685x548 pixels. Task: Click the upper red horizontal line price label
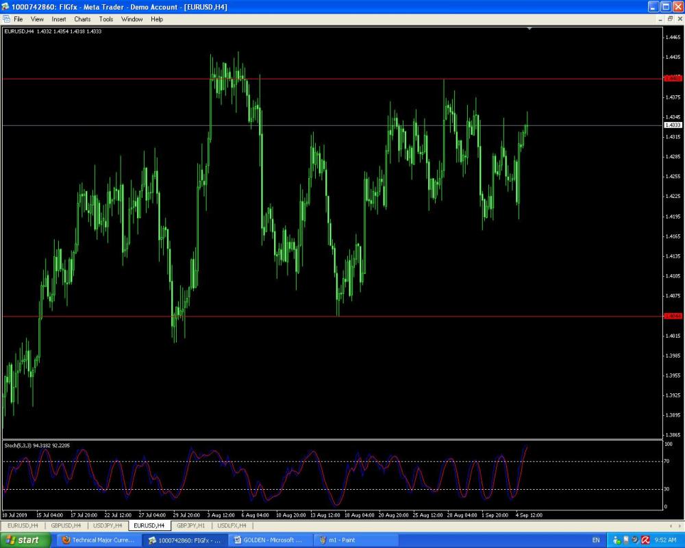[672, 79]
